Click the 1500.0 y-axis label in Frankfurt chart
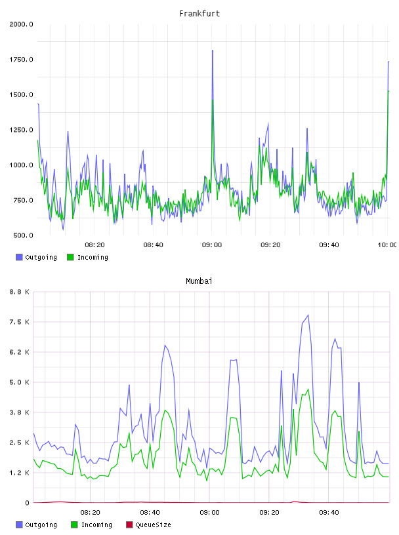 pos(21,94)
